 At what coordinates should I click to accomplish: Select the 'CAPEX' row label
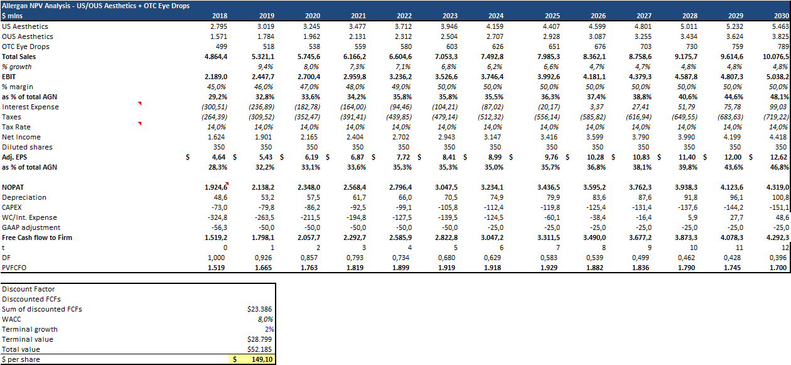(x=13, y=207)
